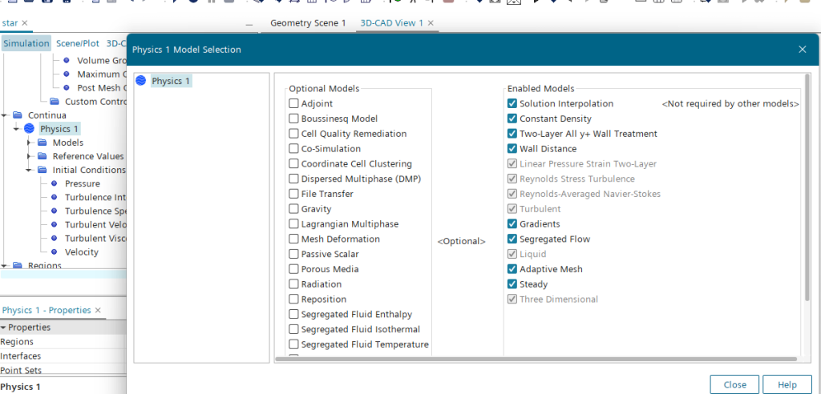821x394 pixels.
Task: Enable the Gravity optional model
Action: pos(293,209)
